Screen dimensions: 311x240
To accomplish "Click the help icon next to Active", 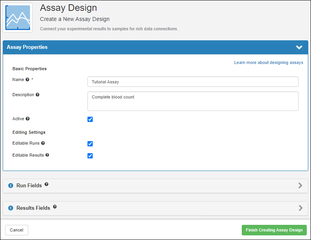I will 28,119.
